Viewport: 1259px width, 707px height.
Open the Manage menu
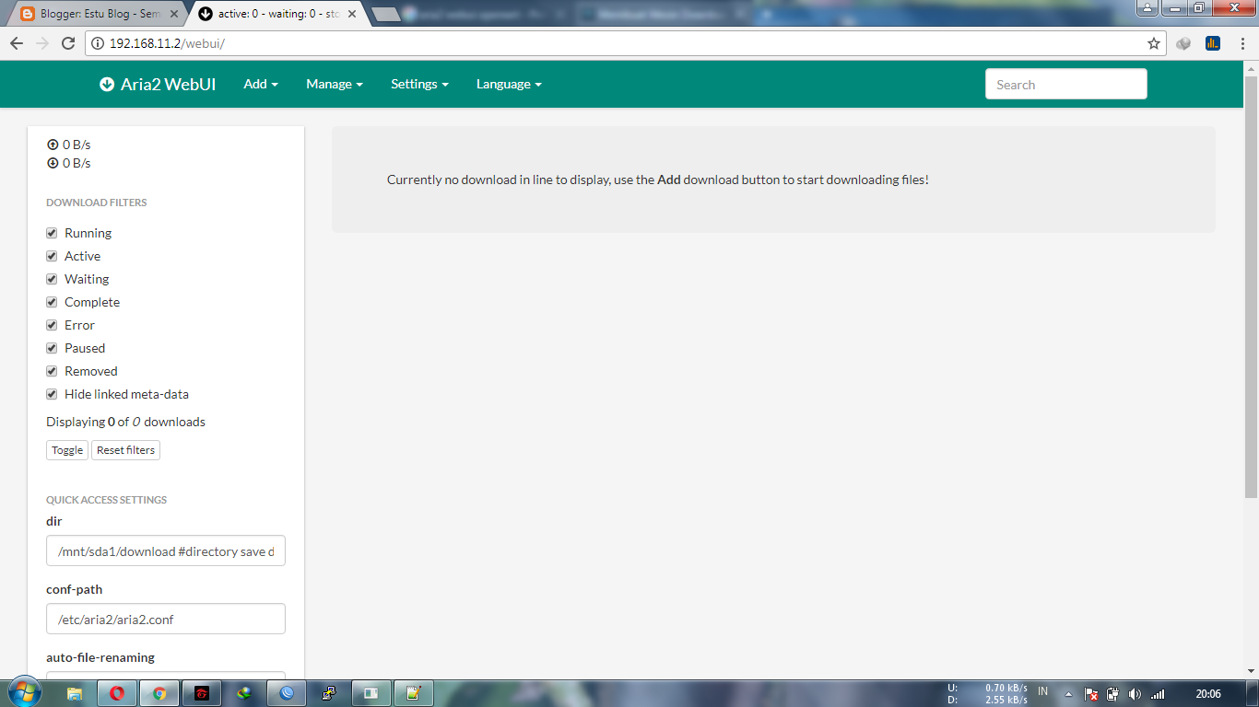coord(334,84)
